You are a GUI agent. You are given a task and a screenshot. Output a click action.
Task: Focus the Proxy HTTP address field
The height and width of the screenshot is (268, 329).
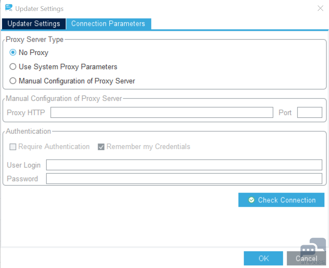[162, 112]
